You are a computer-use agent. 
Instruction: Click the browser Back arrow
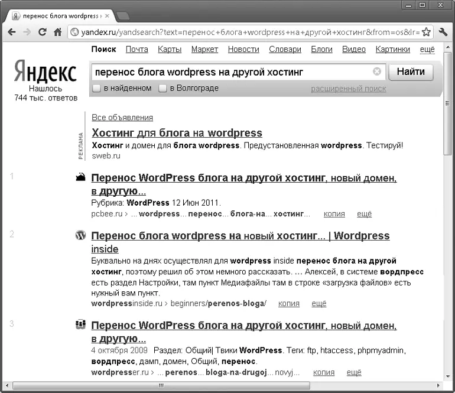tap(12, 32)
